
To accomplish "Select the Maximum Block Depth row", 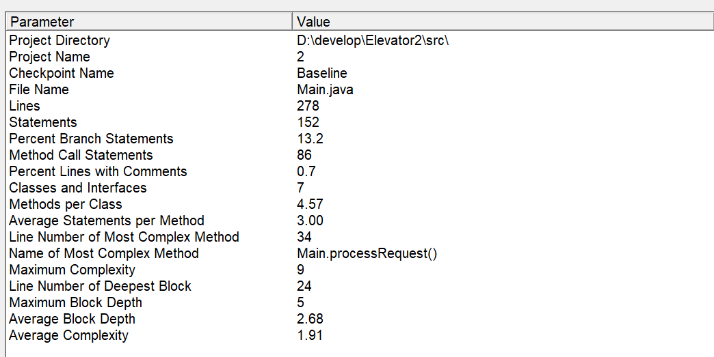I will [76, 302].
